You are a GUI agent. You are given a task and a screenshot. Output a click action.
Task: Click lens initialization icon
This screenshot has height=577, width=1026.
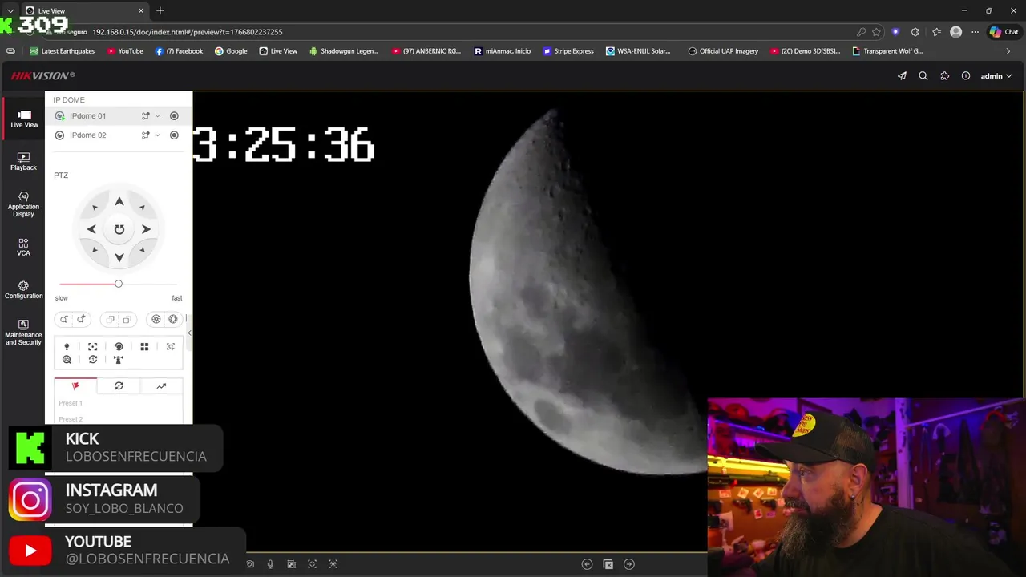click(119, 347)
